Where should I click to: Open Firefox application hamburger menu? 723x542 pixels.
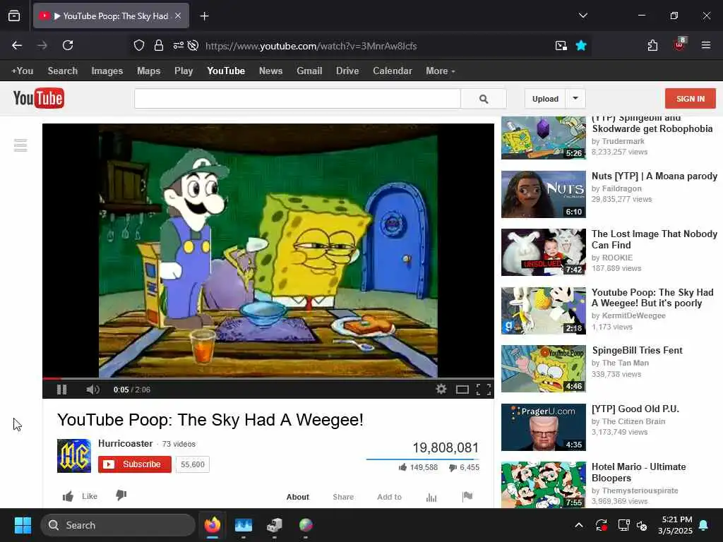point(705,45)
